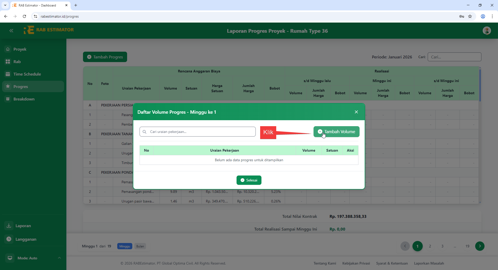This screenshot has height=270, width=498.
Task: Click the Cari uraian pekerjaan search field
Action: pos(197,132)
